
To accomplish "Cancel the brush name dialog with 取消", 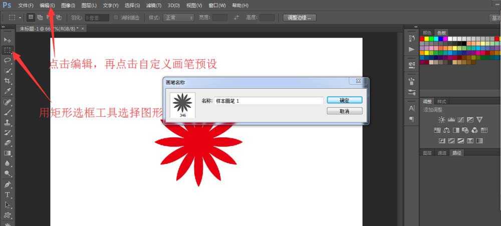I will 345,111.
